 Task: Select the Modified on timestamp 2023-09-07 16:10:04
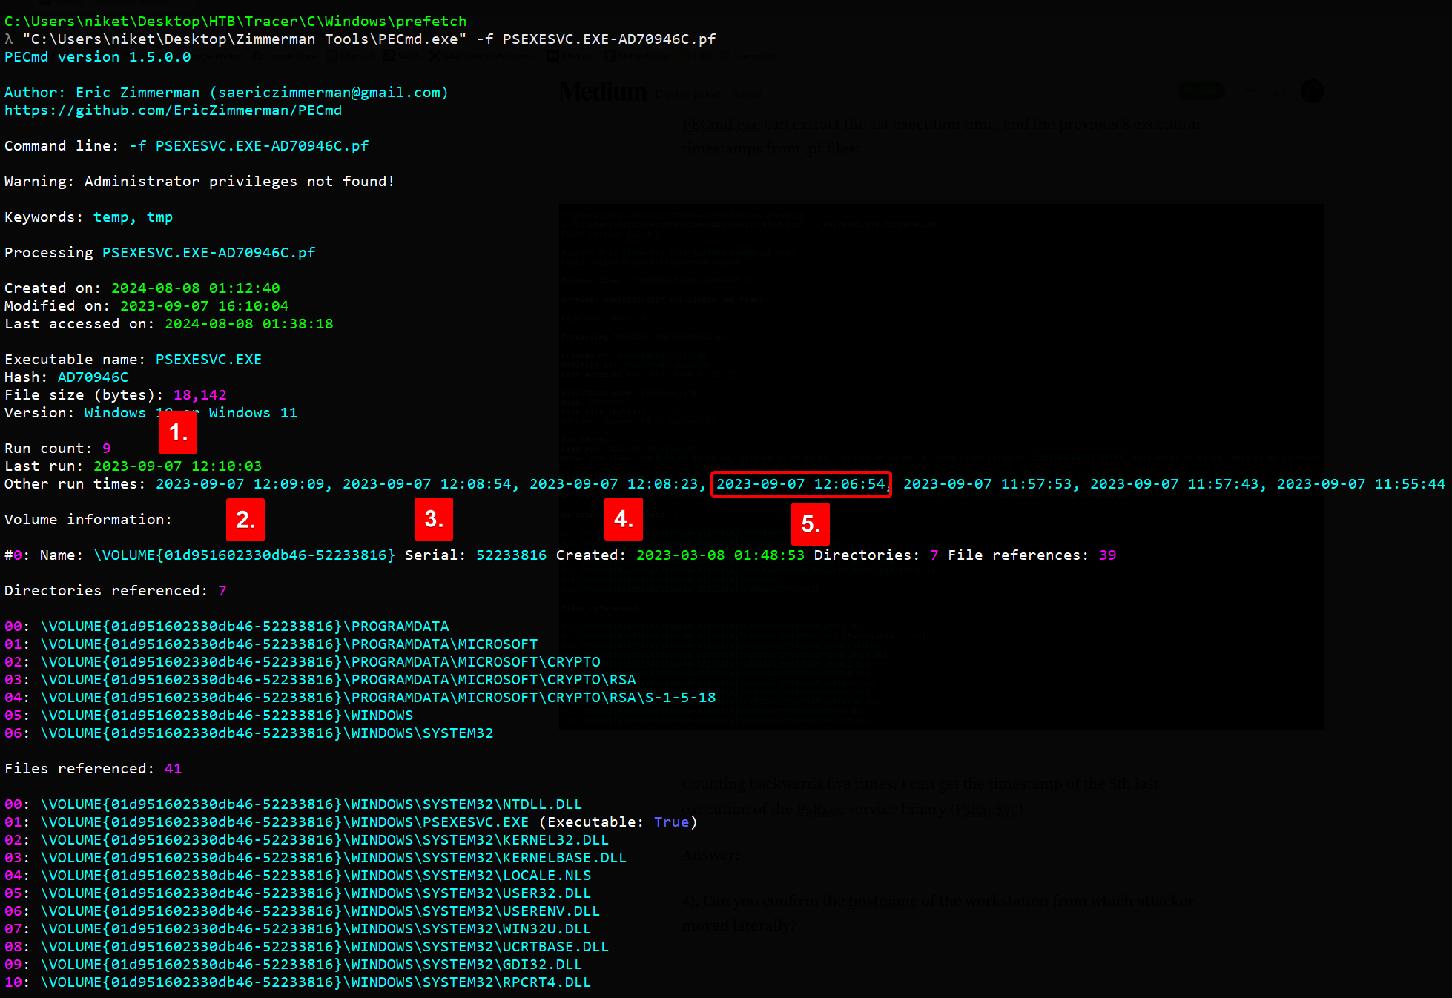point(204,306)
